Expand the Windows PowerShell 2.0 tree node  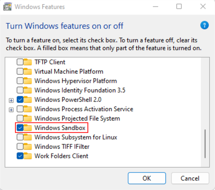click(11, 100)
